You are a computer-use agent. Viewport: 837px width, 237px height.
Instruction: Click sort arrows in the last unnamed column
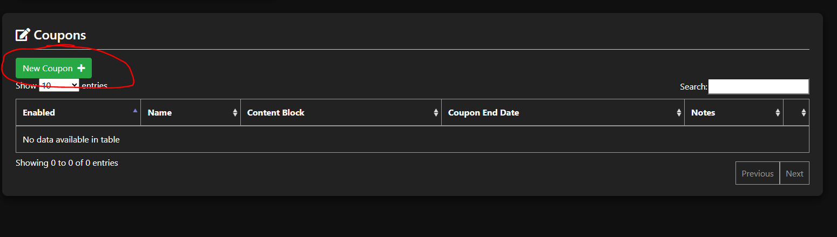click(x=804, y=113)
